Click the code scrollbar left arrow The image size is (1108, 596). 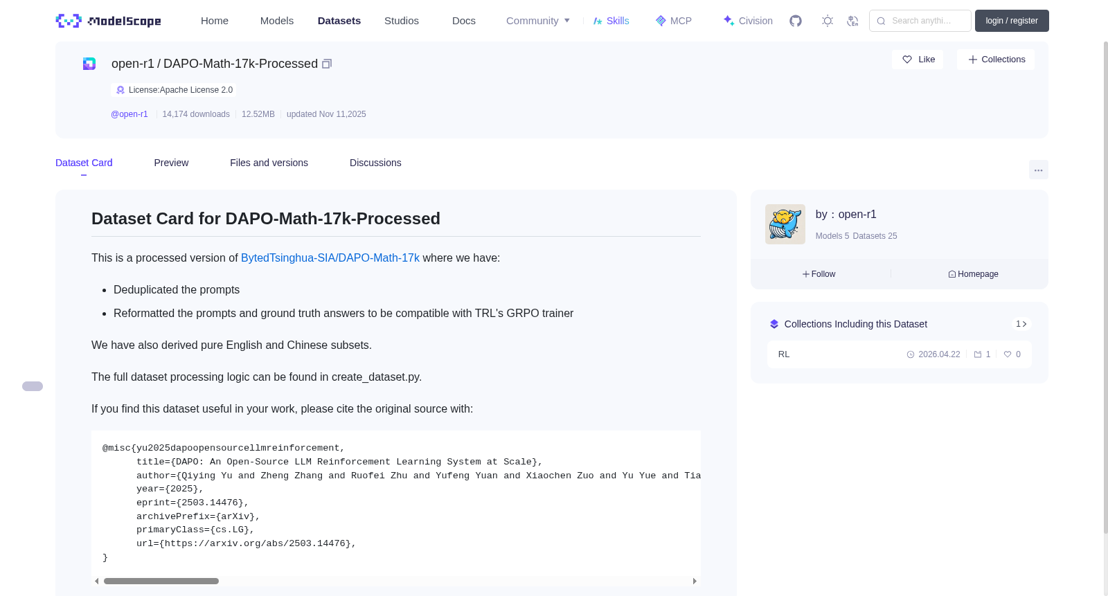pos(97,581)
